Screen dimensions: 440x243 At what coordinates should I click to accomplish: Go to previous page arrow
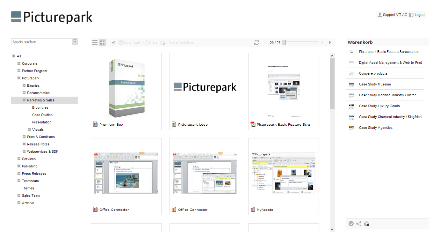[322, 42]
